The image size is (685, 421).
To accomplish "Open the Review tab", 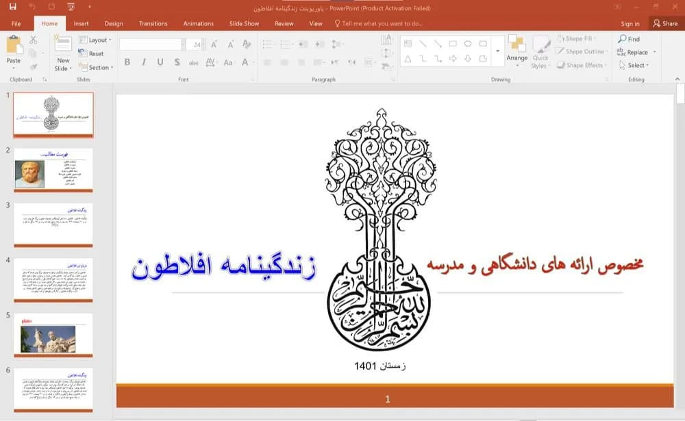I will pyautogui.click(x=284, y=23).
